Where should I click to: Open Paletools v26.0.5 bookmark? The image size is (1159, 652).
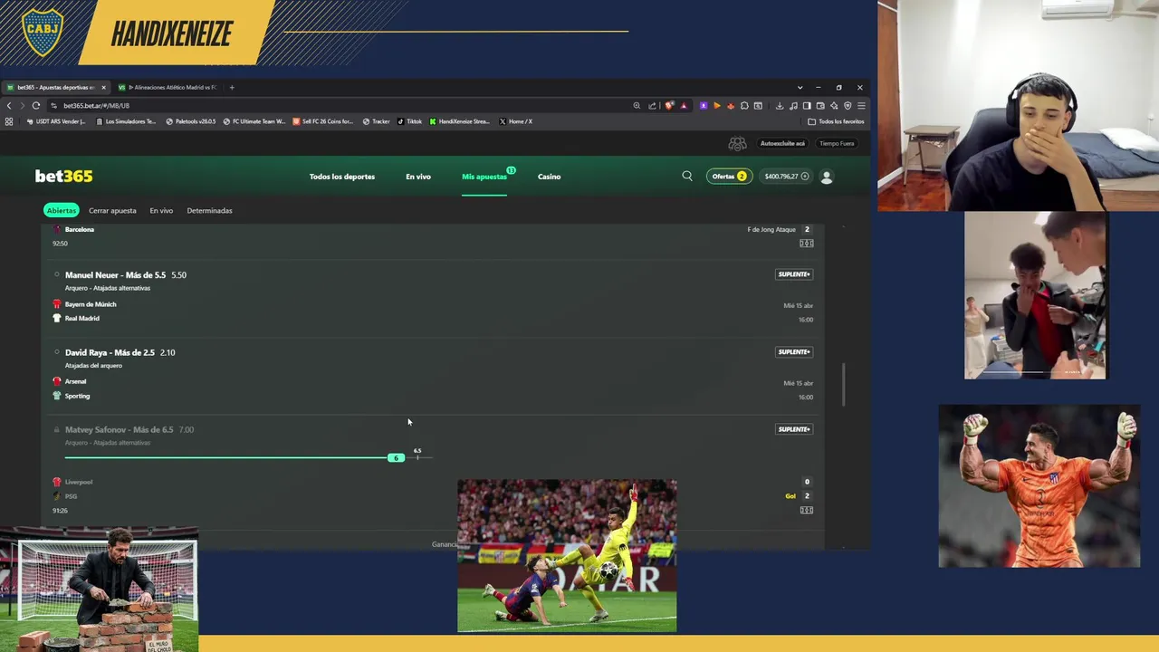[x=191, y=121]
